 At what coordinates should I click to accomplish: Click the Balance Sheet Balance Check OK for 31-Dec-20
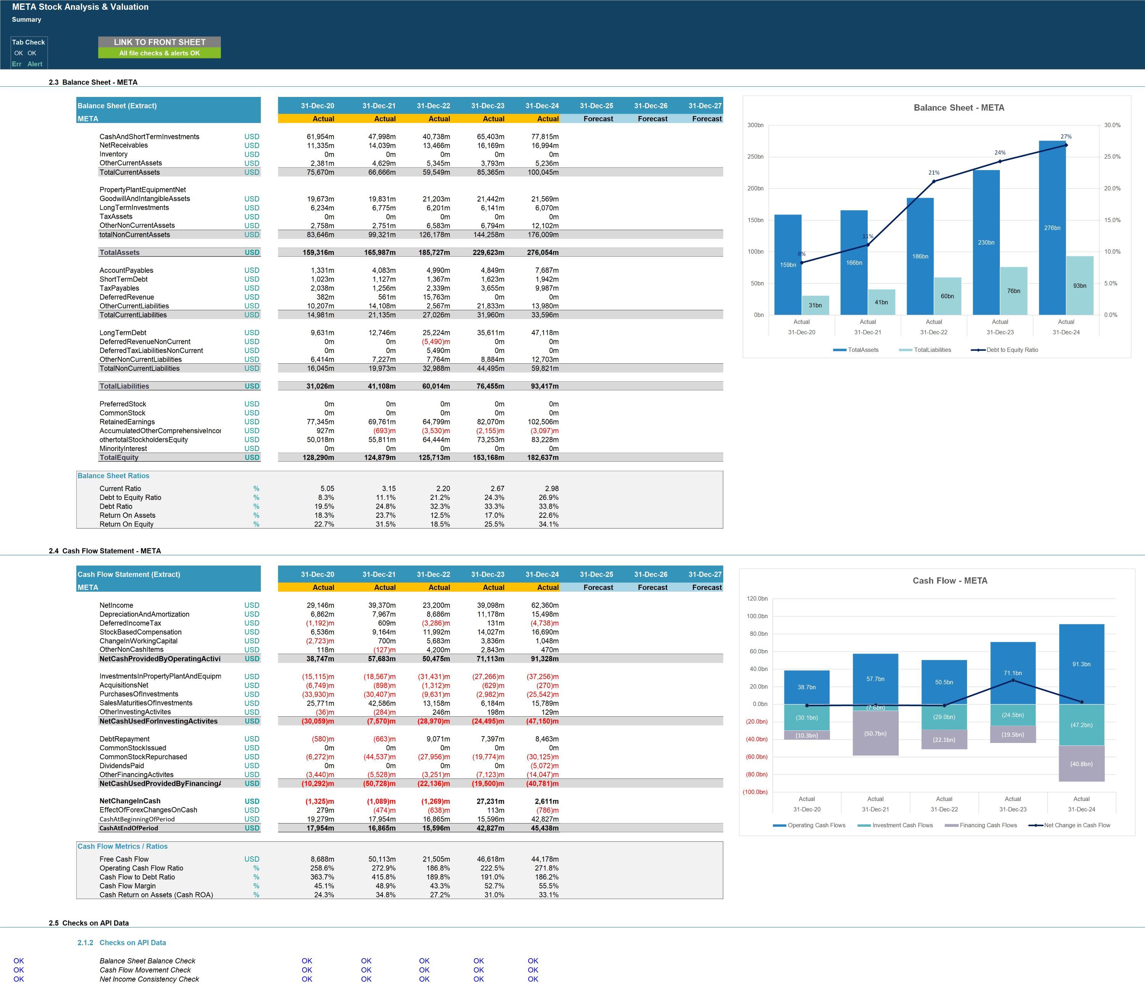click(x=307, y=961)
